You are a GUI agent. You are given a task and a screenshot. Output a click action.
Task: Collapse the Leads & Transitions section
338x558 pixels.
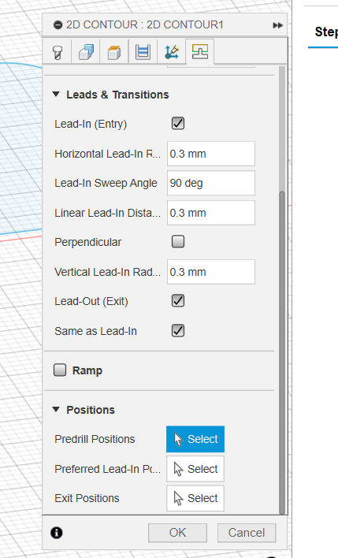56,95
